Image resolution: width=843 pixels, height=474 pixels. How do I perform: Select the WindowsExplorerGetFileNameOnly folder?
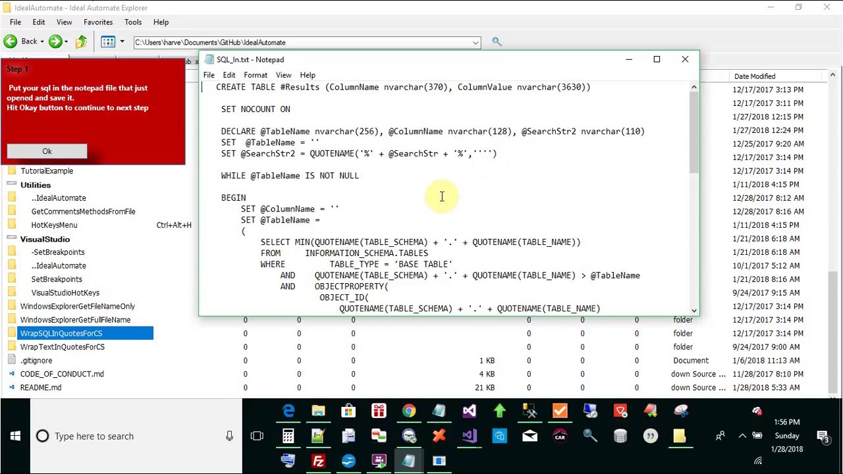(77, 306)
